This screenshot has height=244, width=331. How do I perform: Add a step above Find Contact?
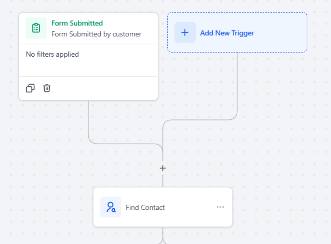pos(163,168)
